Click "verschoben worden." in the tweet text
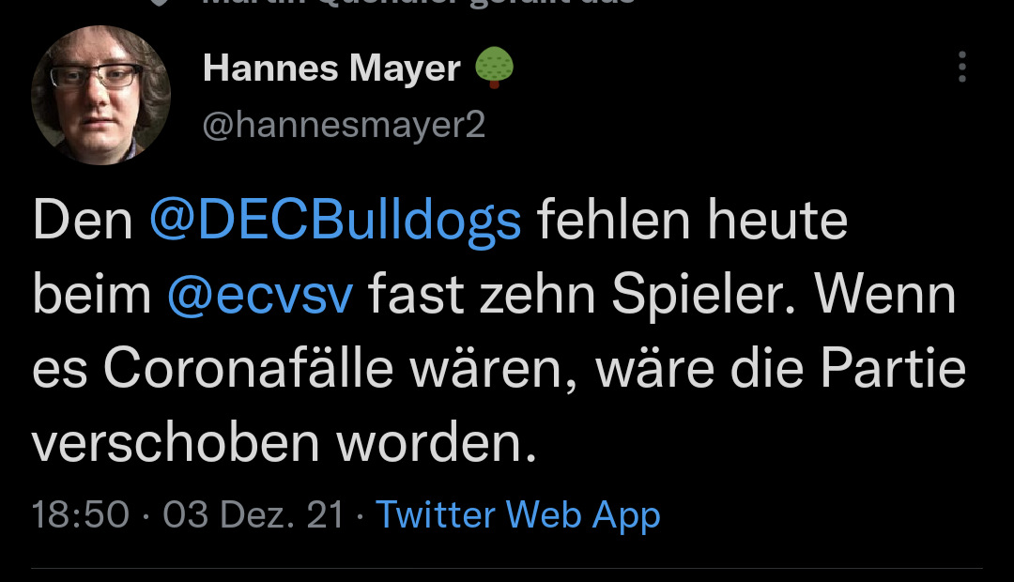Screen dimensions: 1014x582 click(284, 443)
